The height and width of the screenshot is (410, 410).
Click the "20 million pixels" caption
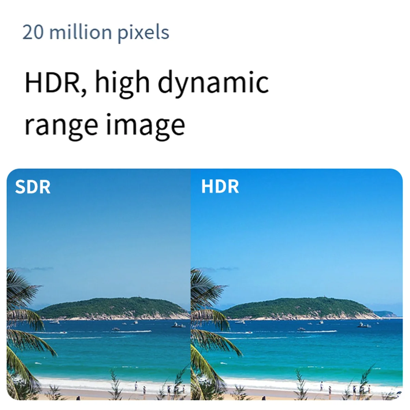(x=96, y=33)
